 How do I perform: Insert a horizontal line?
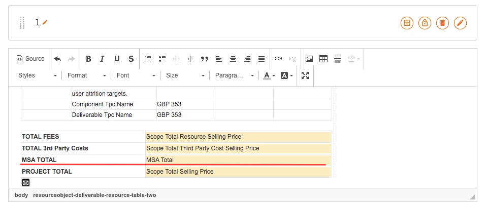click(338, 59)
